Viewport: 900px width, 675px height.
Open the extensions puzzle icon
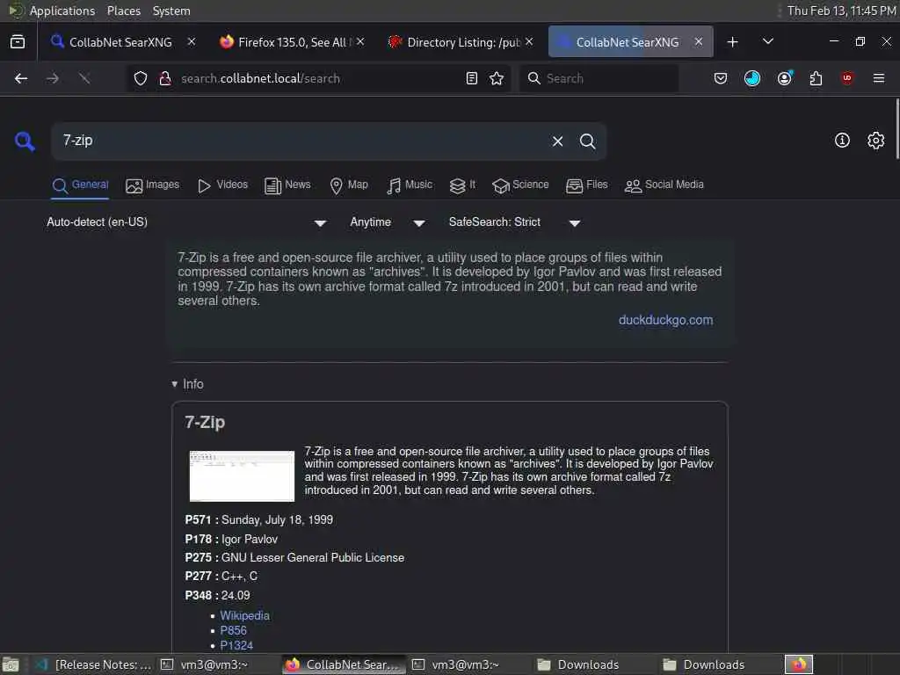[816, 78]
